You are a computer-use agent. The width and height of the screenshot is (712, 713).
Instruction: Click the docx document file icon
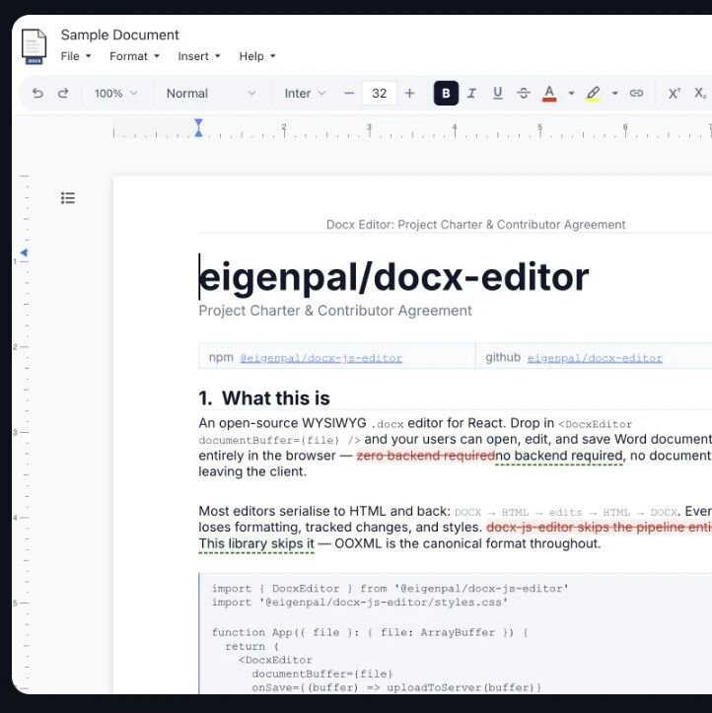point(35,46)
